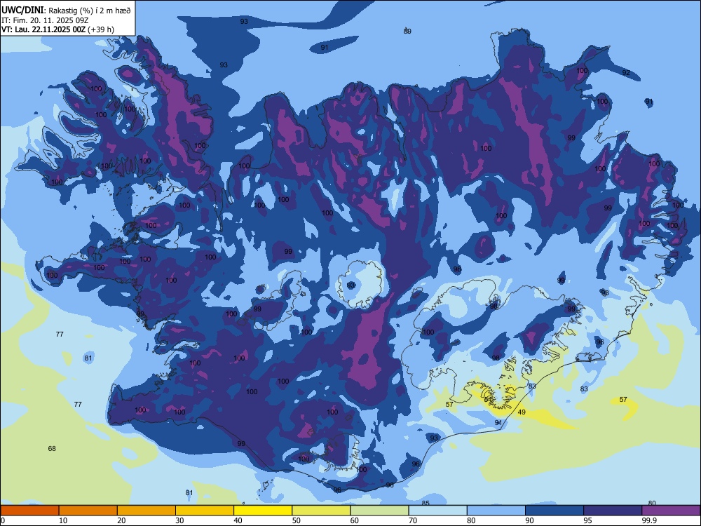Click the value 80 at the lower-right corner
Screen dimensions: 701x526
652,503
